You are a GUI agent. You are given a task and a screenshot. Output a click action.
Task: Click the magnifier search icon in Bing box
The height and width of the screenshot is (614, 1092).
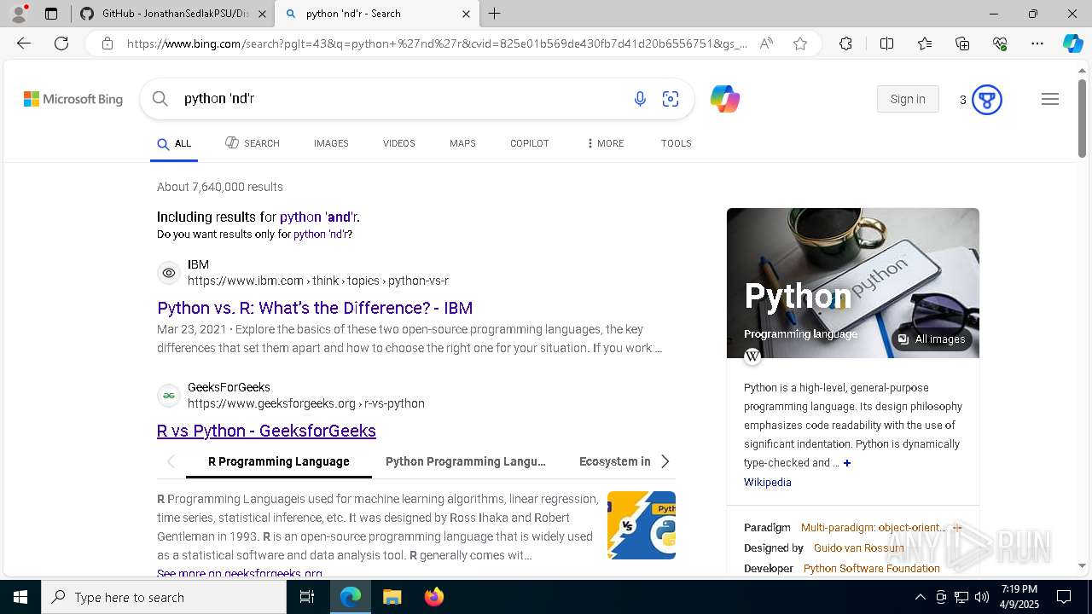point(160,99)
